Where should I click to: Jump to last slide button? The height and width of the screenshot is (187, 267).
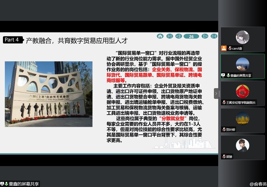[x=214, y=36]
